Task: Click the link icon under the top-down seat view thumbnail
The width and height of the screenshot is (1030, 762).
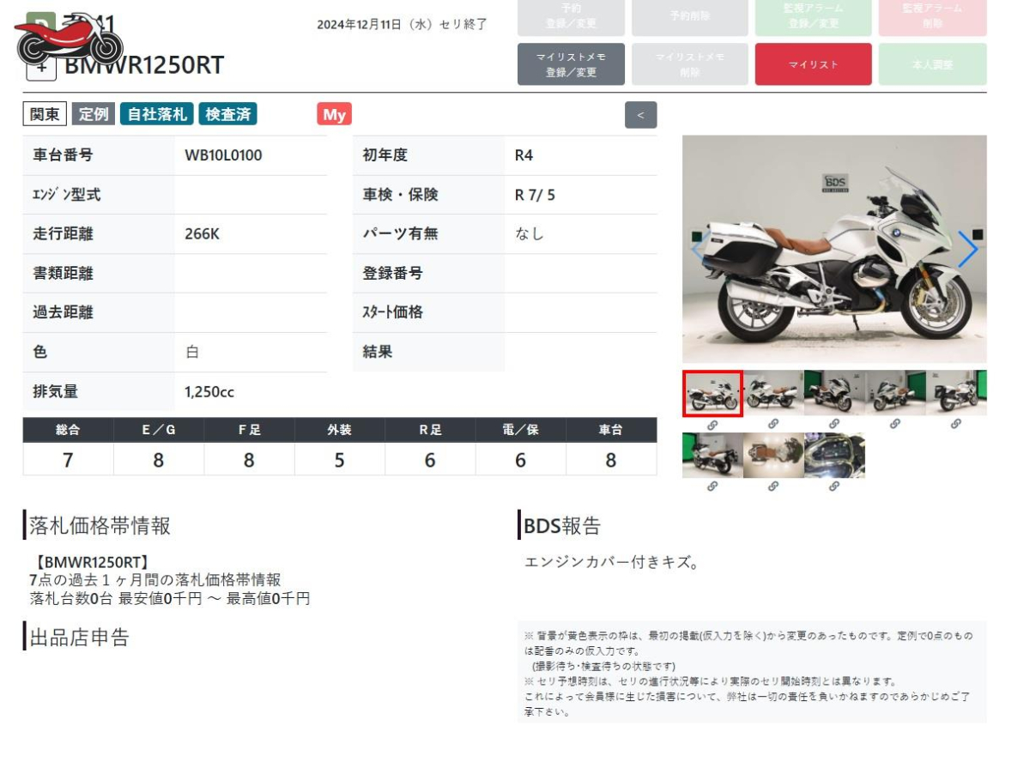Action: (x=773, y=487)
